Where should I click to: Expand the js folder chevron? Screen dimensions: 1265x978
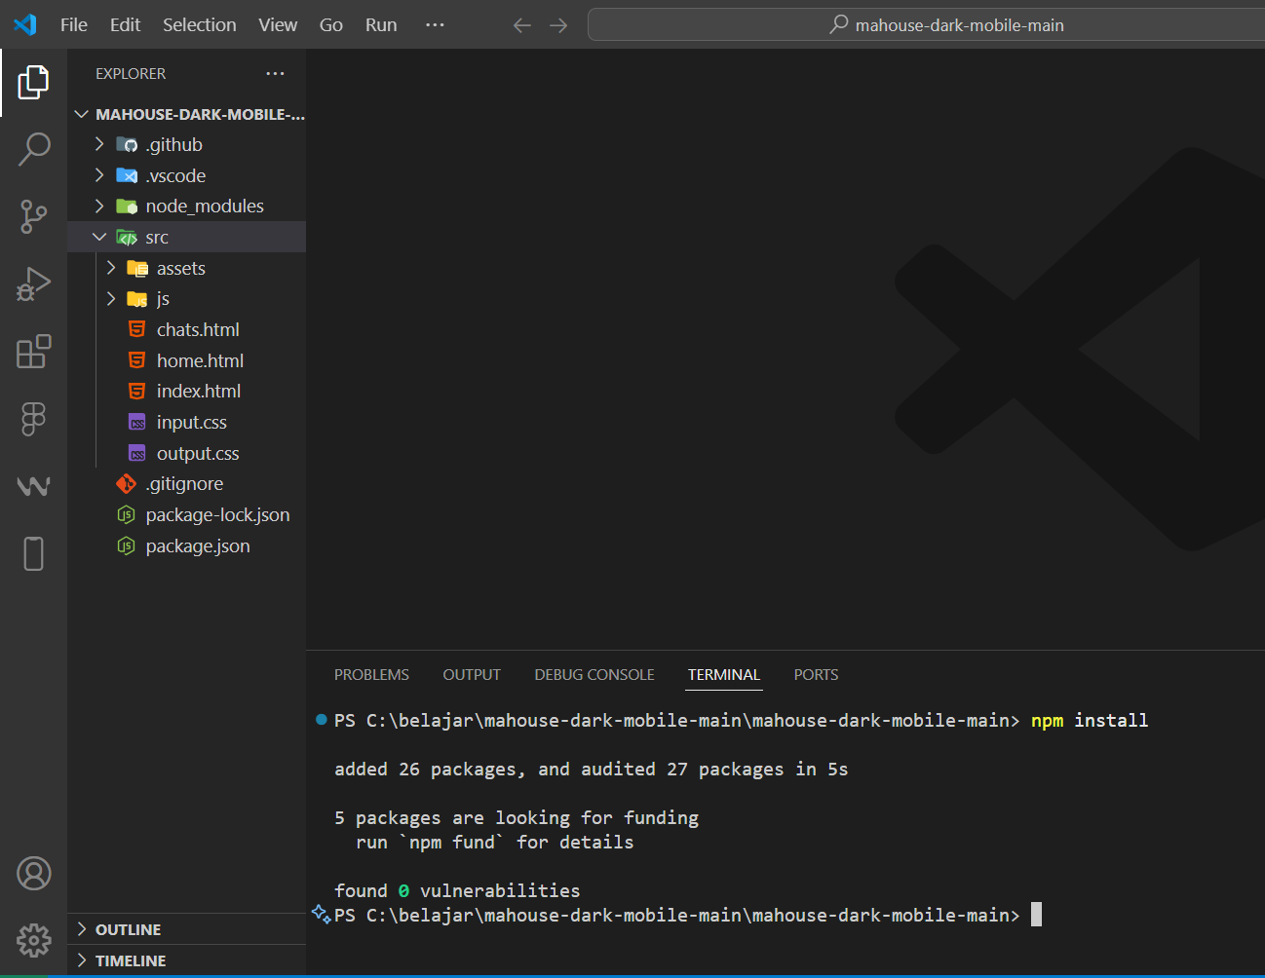(x=111, y=298)
